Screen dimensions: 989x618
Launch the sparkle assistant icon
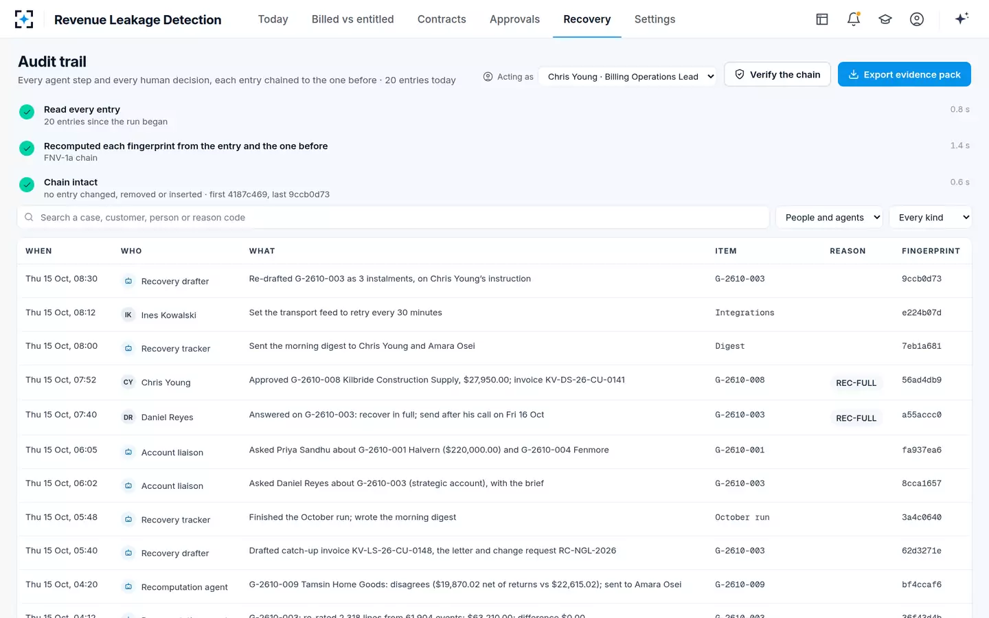(x=962, y=19)
